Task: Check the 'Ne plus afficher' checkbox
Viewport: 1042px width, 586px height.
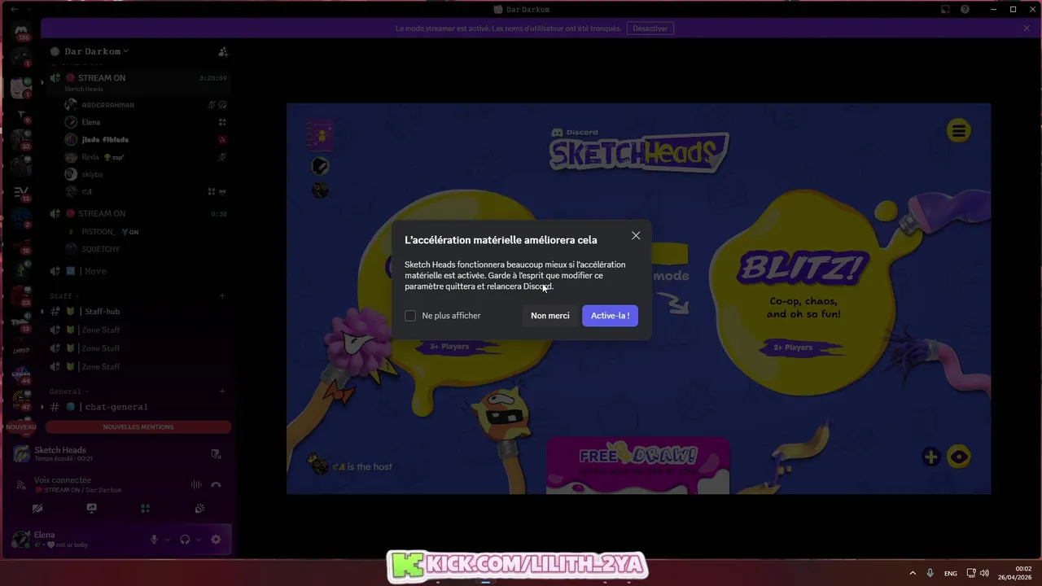Action: [x=410, y=316]
